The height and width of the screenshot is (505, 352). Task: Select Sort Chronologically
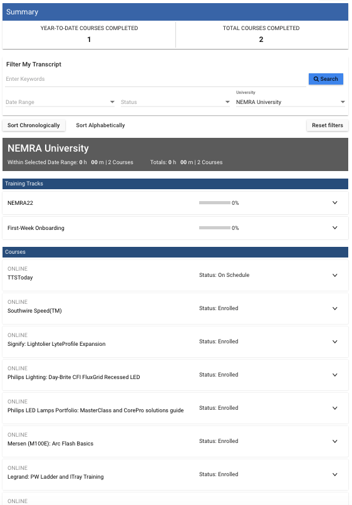(x=33, y=125)
